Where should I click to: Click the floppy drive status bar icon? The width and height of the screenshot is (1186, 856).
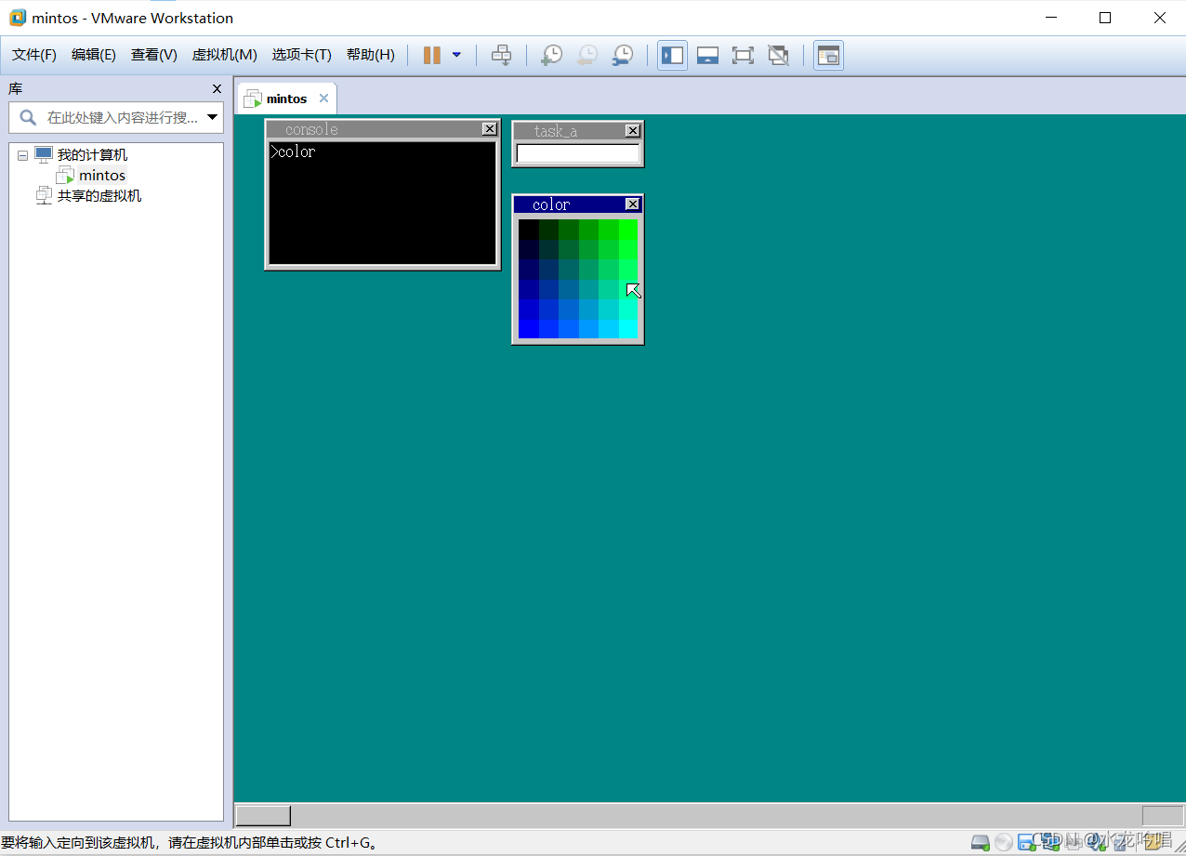(x=1026, y=842)
